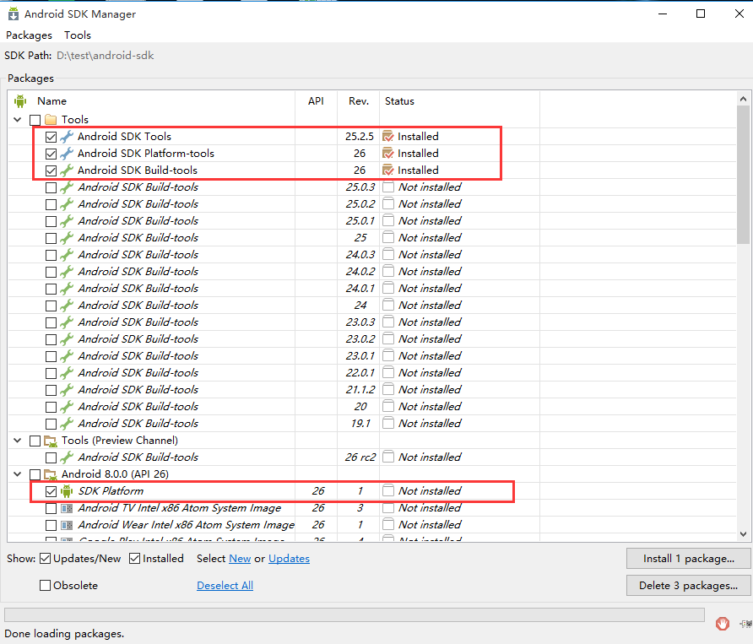Collapse the Android 8.0.0 (API 26) group
Viewport: 753px width, 644px height.
tap(18, 474)
